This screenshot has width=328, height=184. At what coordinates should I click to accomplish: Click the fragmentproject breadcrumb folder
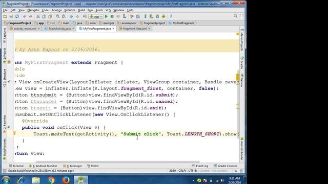pos(153,23)
